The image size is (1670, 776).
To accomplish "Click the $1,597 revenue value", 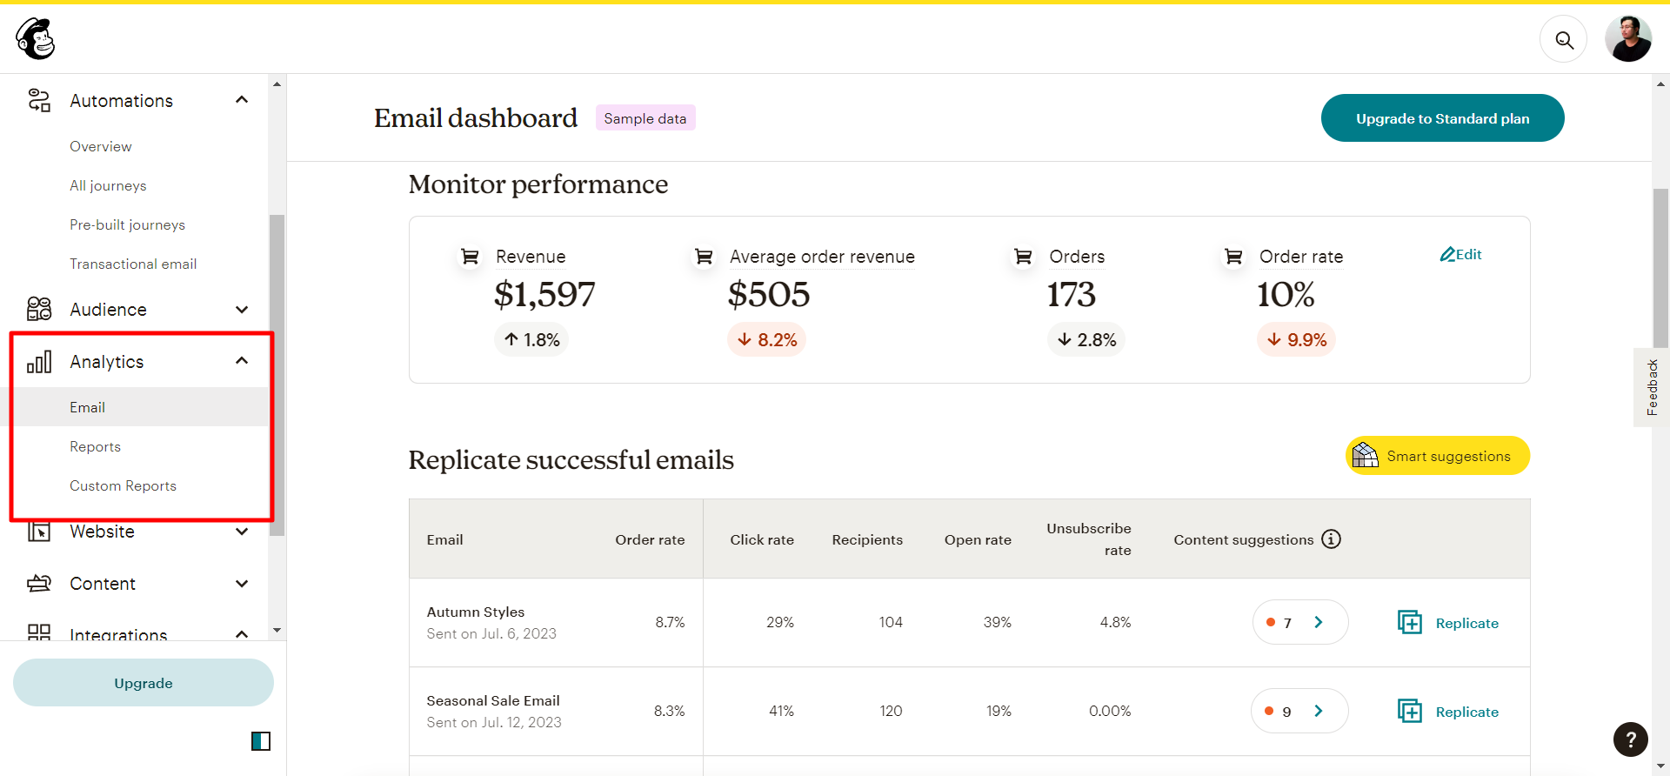I will point(544,295).
